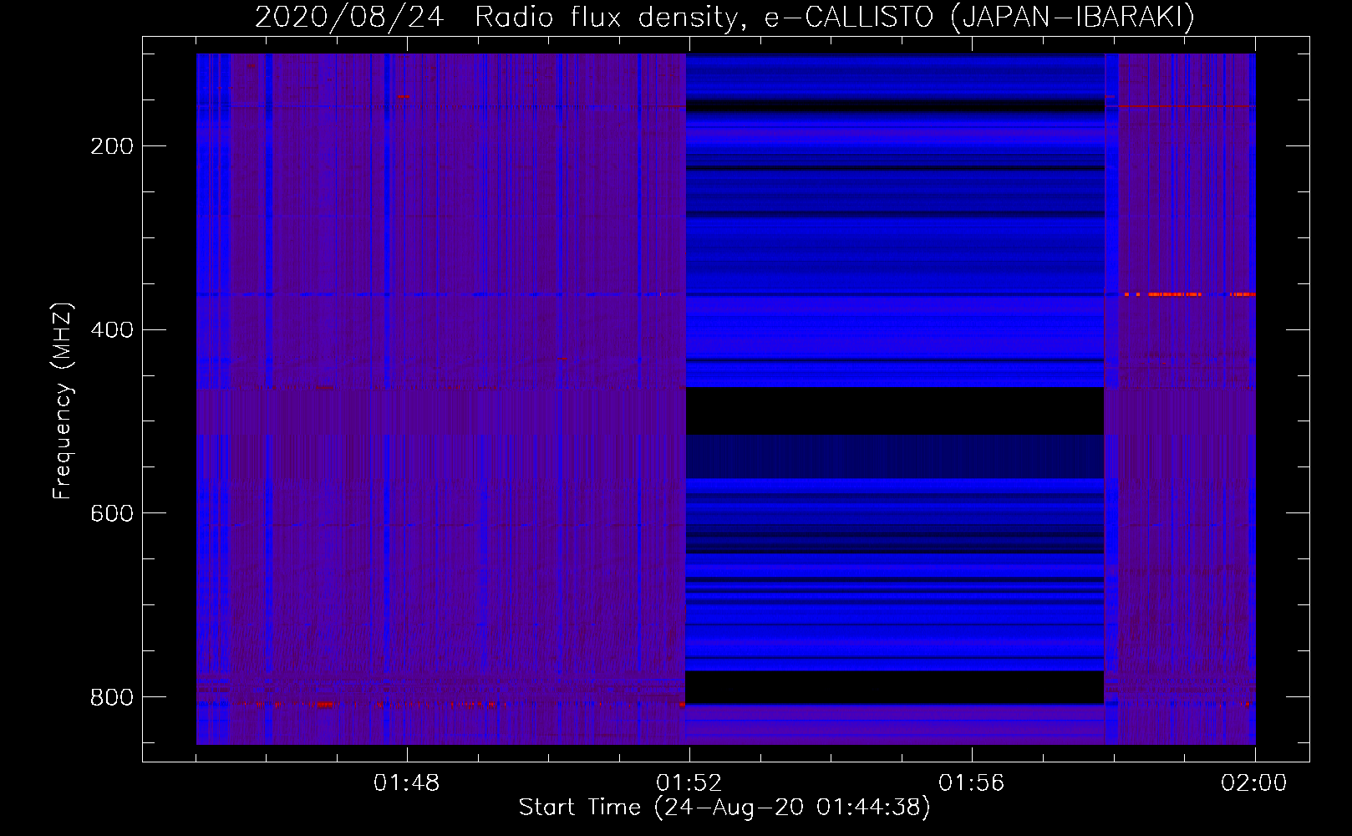This screenshot has width=1352, height=836.
Task: Click the y-axis label "Frequency (MHZ)"
Action: pos(63,400)
